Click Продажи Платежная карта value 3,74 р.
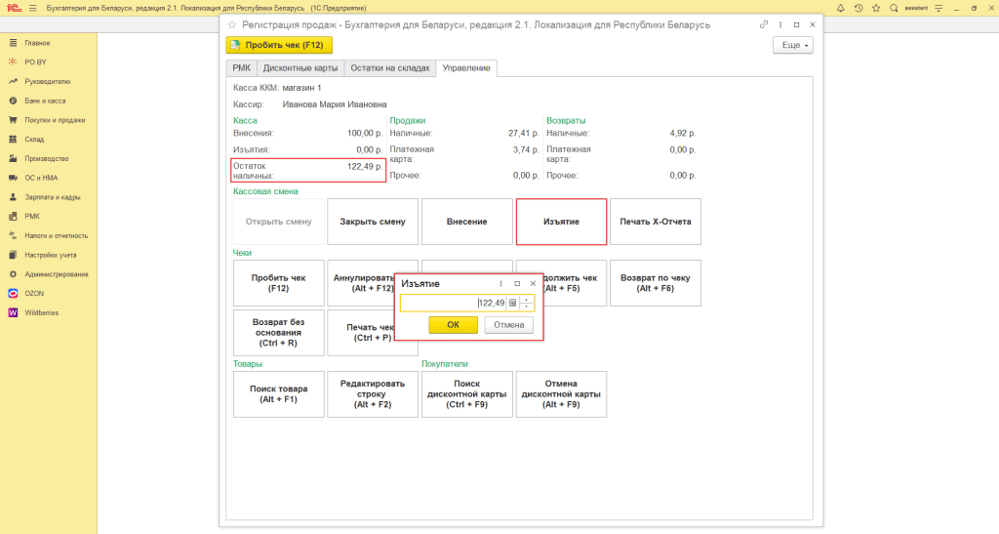Viewport: 999px width, 534px height. point(526,149)
